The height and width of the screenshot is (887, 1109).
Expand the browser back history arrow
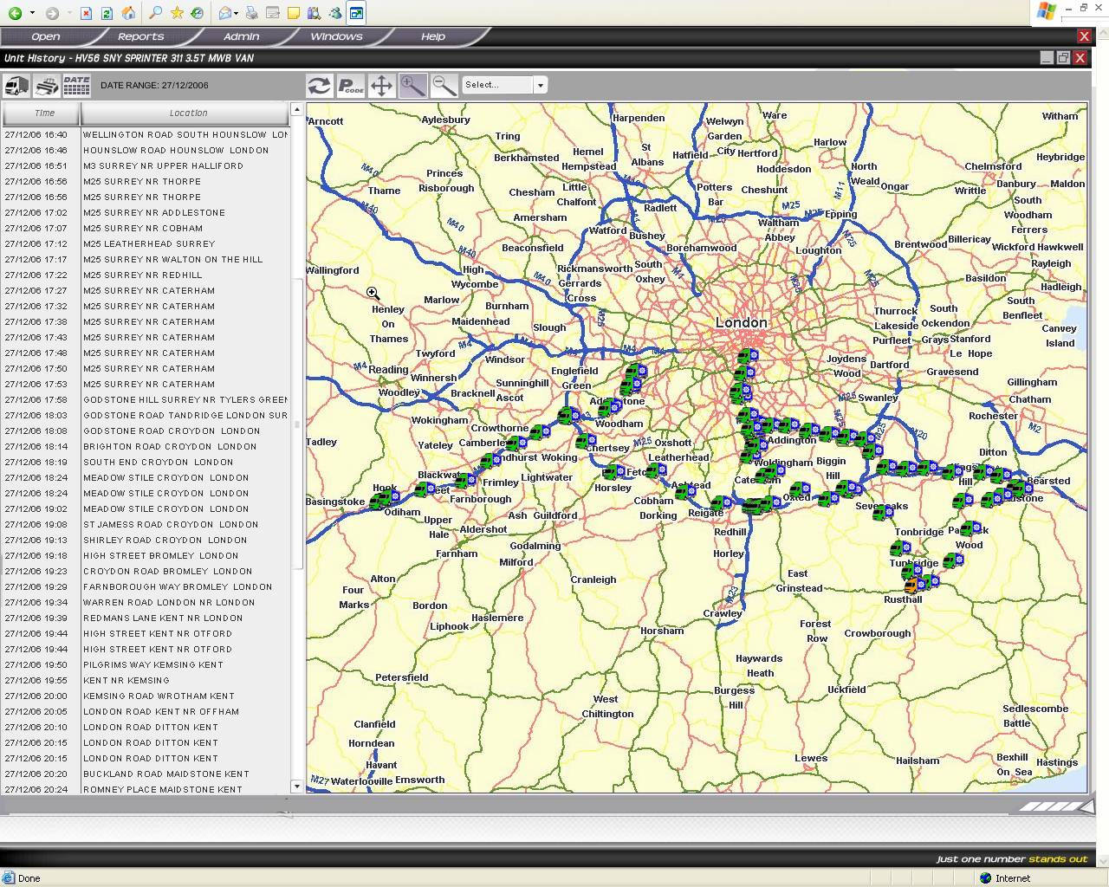[32, 13]
